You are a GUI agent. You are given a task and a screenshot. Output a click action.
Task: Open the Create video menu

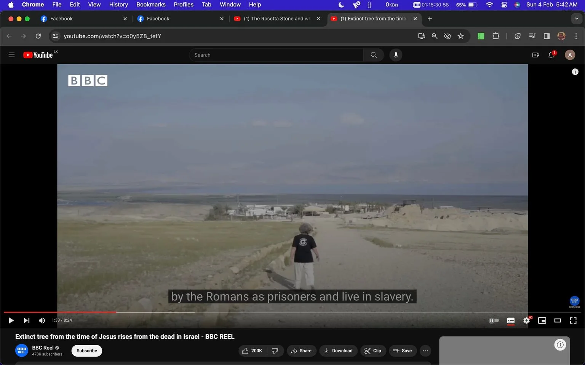[x=535, y=55]
